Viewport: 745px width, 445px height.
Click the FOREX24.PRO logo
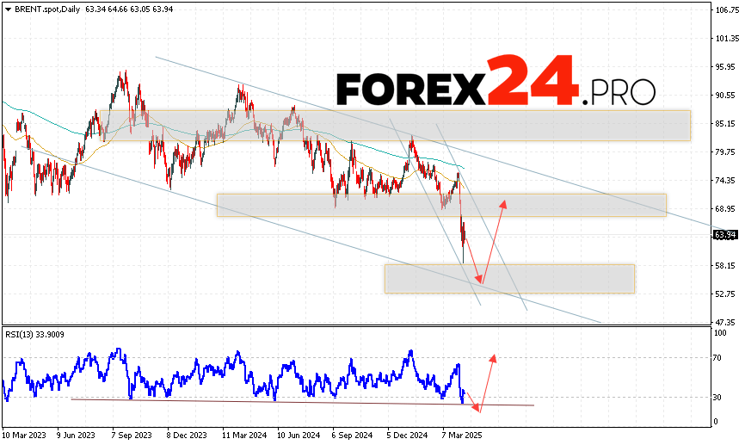point(496,86)
